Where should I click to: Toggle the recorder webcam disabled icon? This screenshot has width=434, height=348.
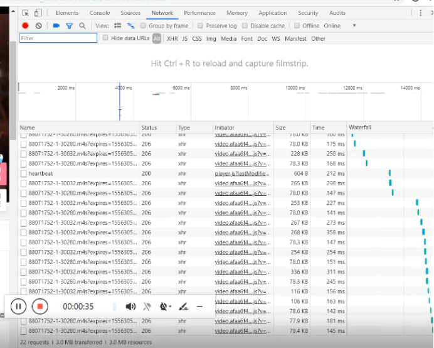(x=164, y=307)
